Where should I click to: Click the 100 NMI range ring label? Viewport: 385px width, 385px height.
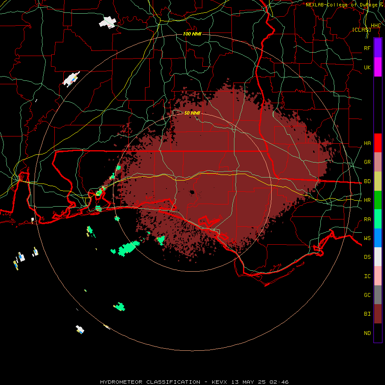(x=192, y=34)
